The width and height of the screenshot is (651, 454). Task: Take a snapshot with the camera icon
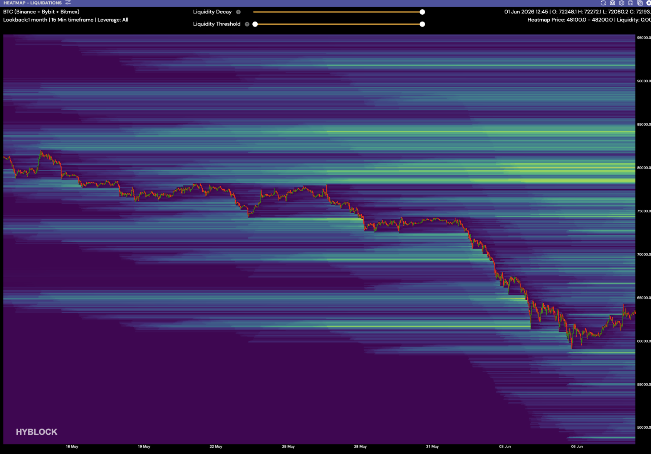(612, 3)
